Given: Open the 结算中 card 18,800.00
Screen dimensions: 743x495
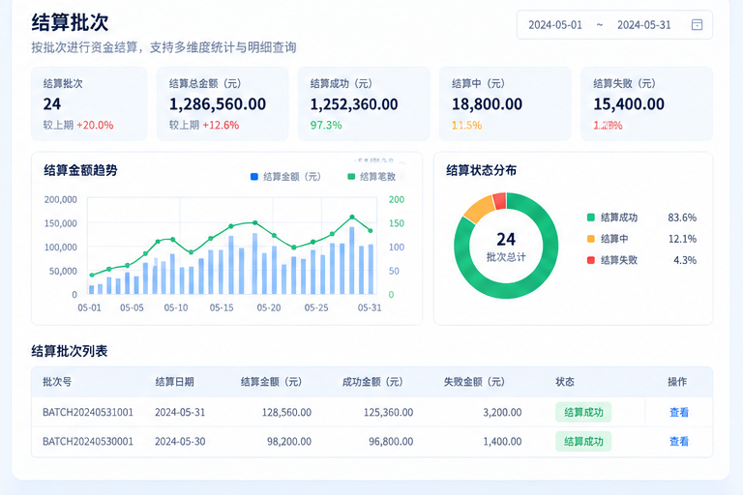Looking at the screenshot, I should [x=505, y=103].
